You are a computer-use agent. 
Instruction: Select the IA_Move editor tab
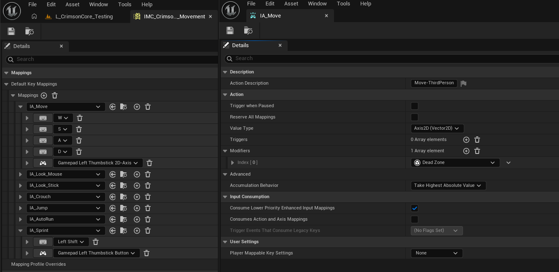tap(271, 16)
